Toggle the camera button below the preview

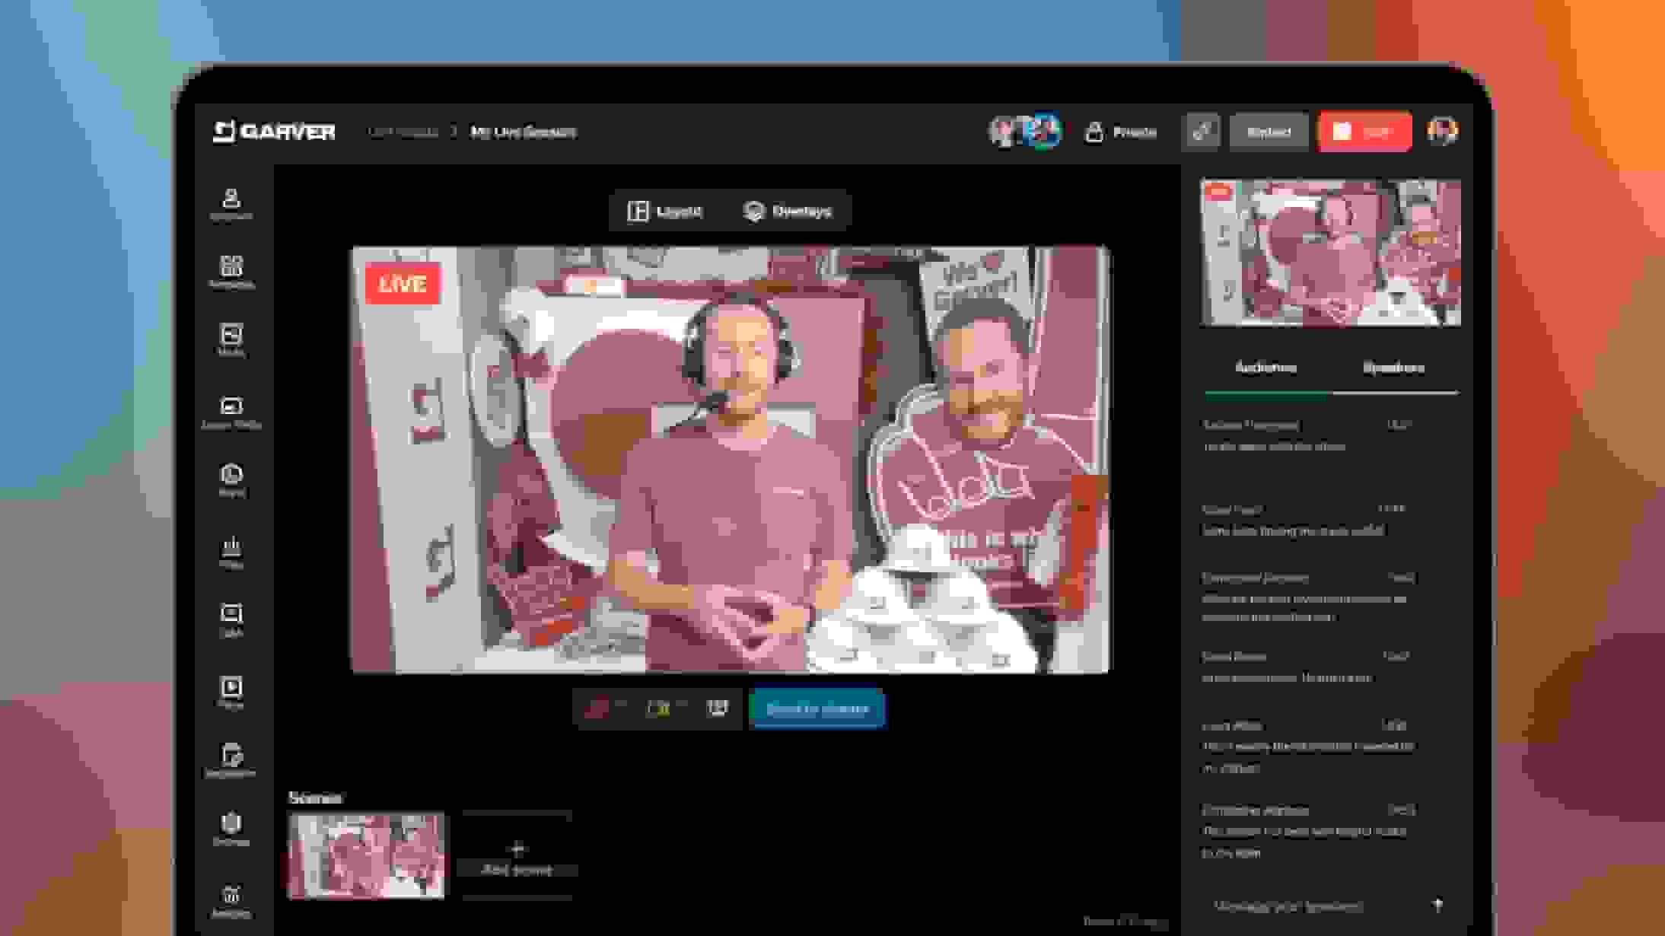point(657,708)
